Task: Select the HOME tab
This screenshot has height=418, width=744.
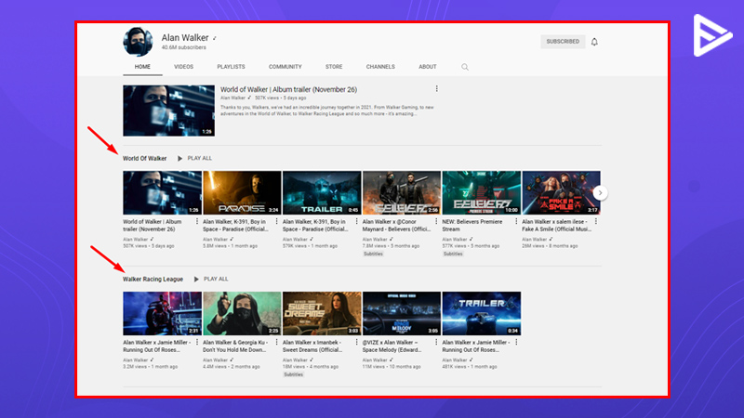Action: (x=142, y=67)
